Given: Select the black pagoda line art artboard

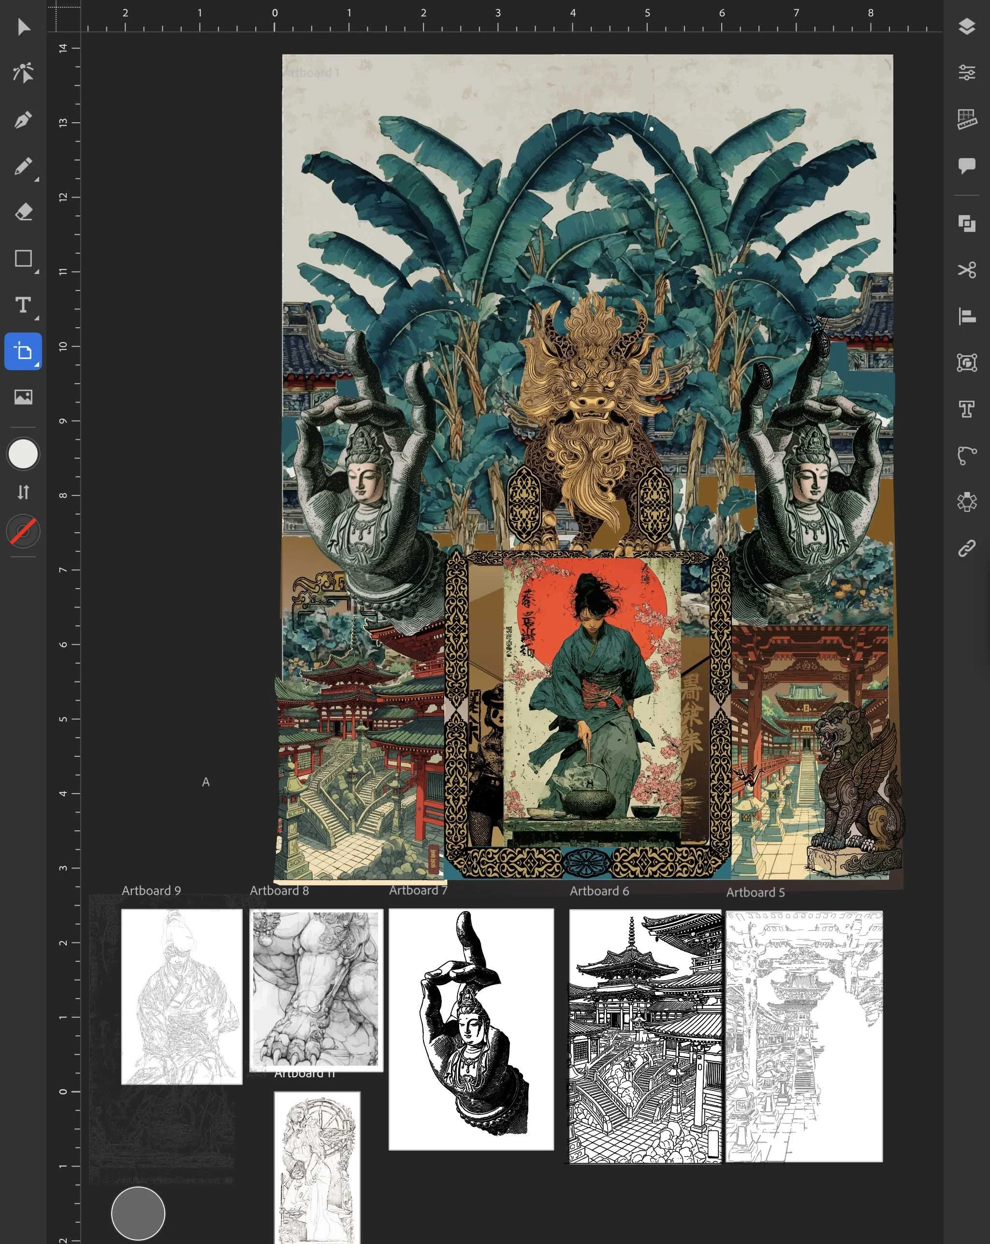Looking at the screenshot, I should pyautogui.click(x=645, y=1037).
